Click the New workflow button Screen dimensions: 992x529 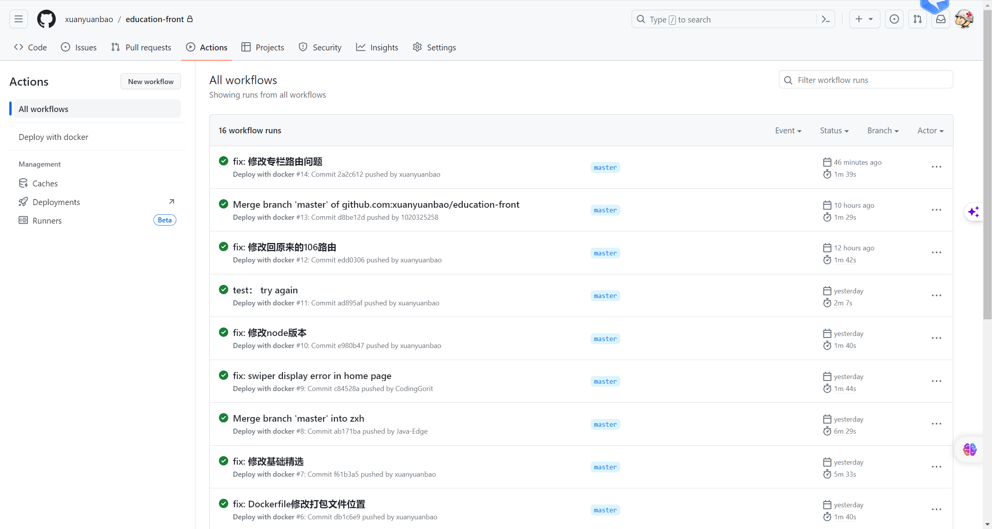(x=150, y=81)
